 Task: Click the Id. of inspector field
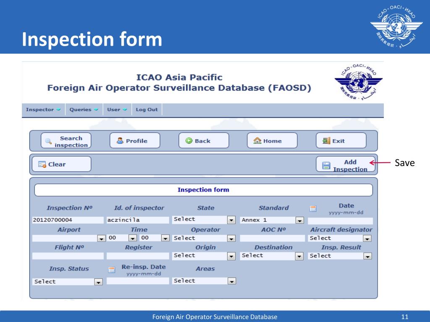pos(138,220)
